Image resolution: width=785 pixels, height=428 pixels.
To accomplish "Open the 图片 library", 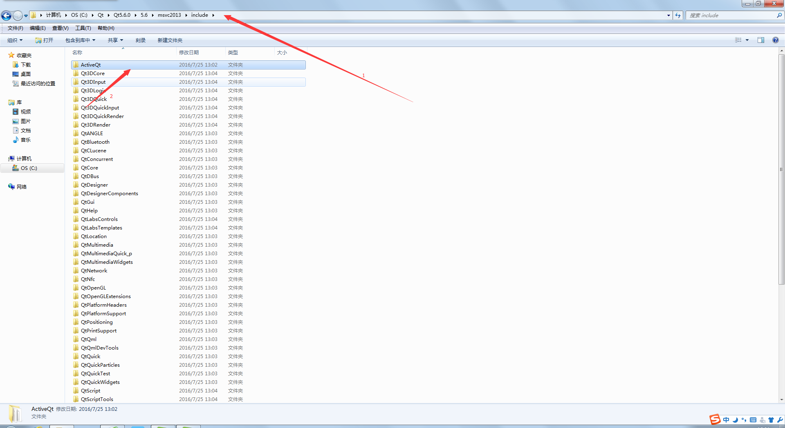I will click(x=26, y=121).
